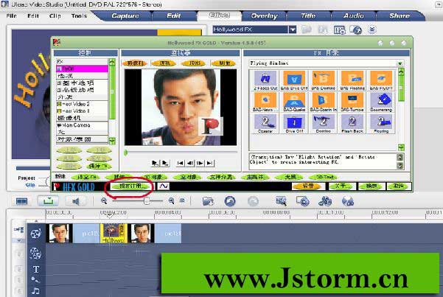
Task: Select the Hollywood transition clip on timeline
Action: point(114,234)
